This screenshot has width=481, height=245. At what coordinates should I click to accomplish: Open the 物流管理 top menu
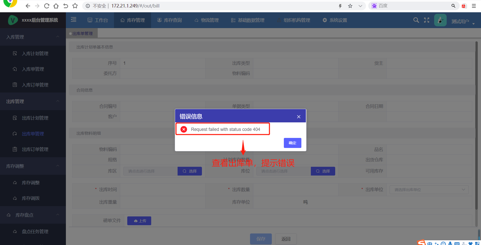[207, 20]
